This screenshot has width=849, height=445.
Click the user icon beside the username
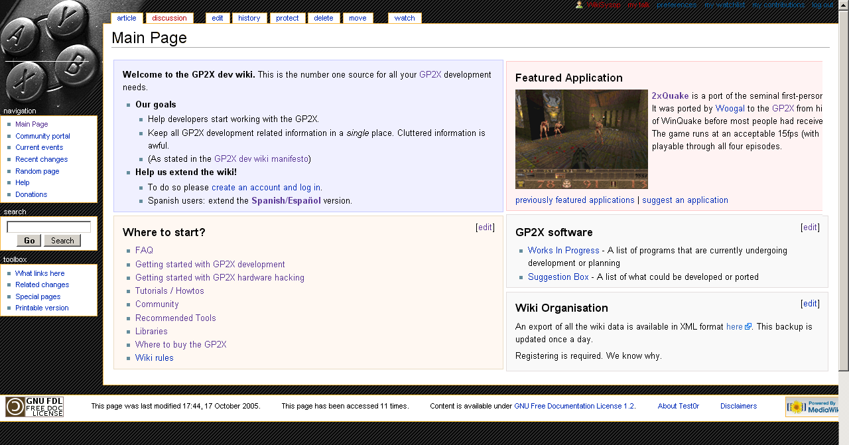[579, 5]
